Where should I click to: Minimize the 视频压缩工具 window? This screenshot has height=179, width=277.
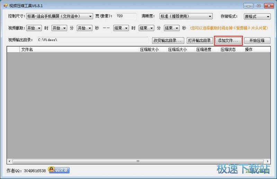[x=248, y=6]
